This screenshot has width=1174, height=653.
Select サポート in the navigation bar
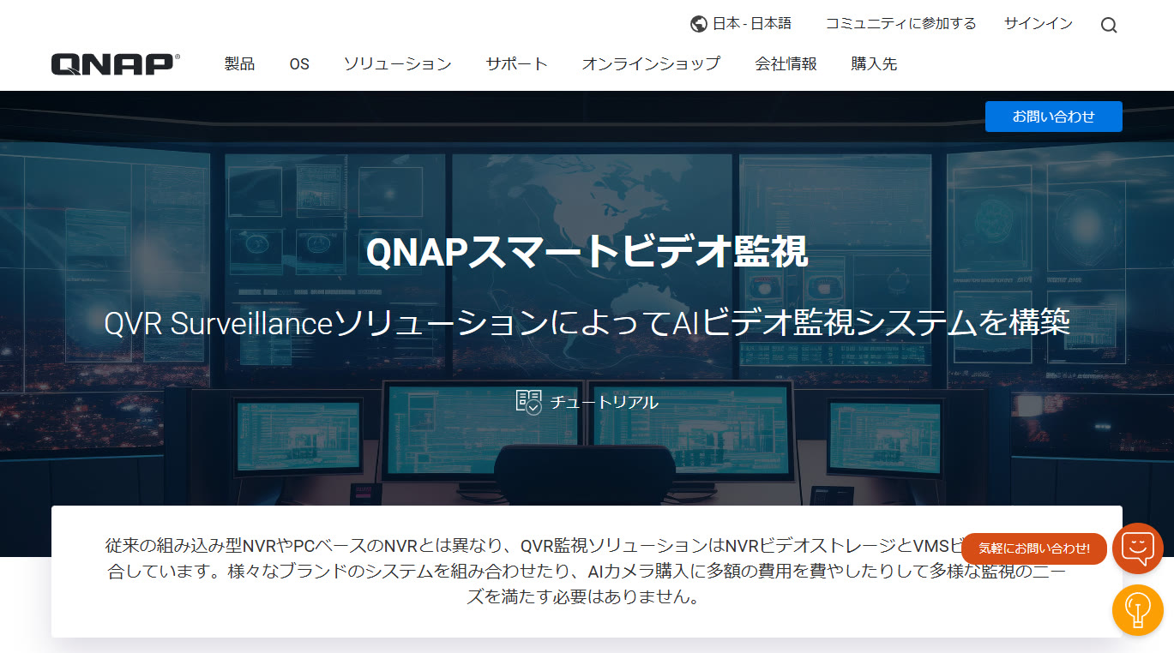516,64
